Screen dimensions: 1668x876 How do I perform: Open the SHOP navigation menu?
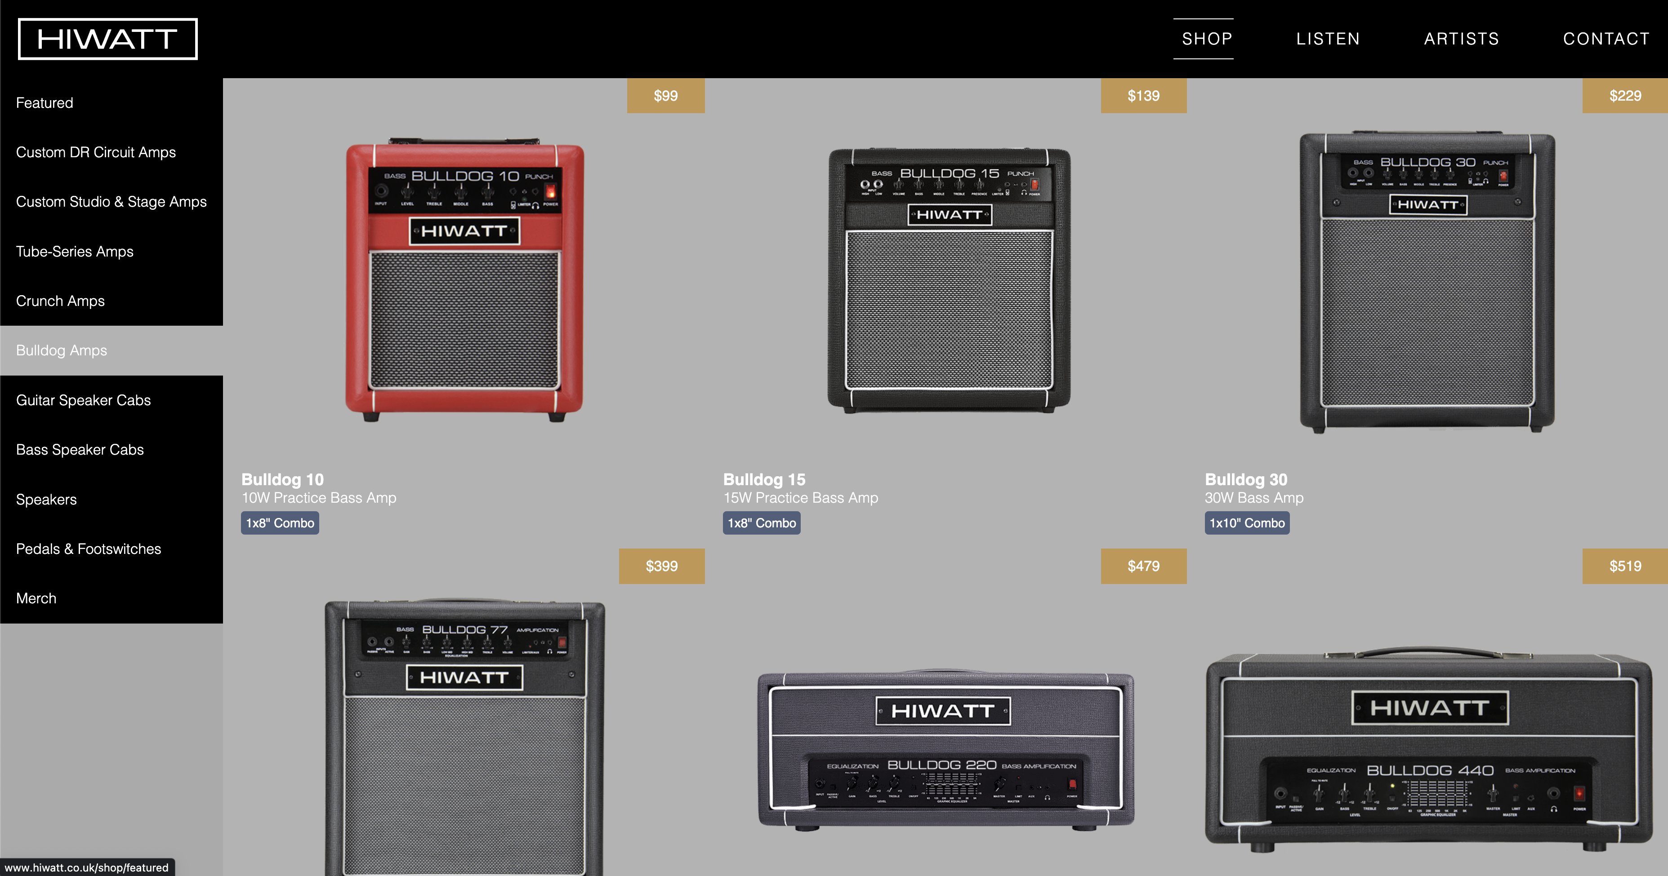[x=1207, y=39]
